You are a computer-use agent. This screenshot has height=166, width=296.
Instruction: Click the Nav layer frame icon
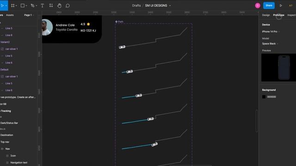pyautogui.click(x=2, y=149)
